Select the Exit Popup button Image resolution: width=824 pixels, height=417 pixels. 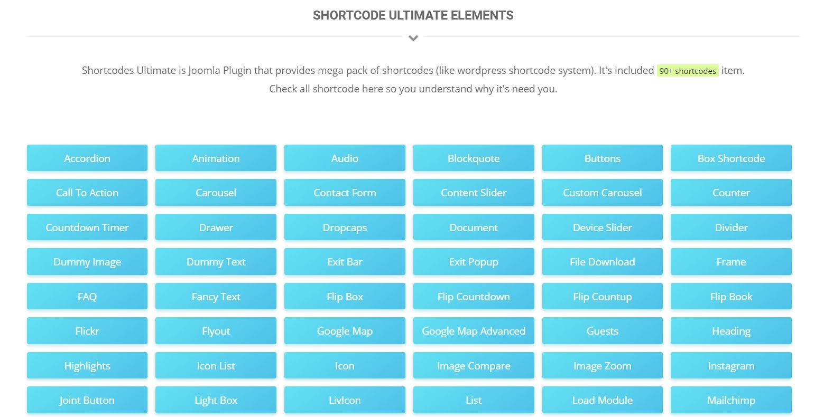(474, 262)
